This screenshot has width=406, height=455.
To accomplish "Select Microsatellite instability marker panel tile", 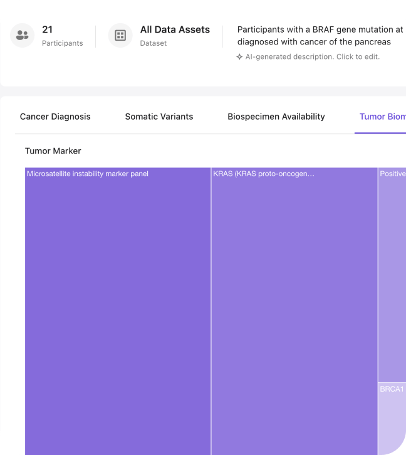I will [x=118, y=311].
